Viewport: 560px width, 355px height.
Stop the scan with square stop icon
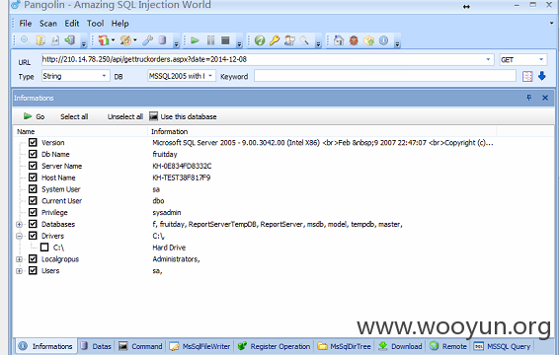(225, 40)
